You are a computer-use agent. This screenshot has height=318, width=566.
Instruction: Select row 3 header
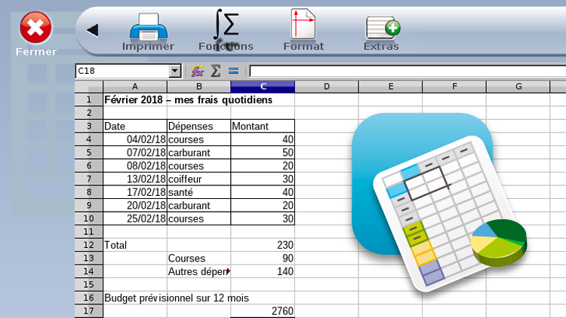point(89,126)
